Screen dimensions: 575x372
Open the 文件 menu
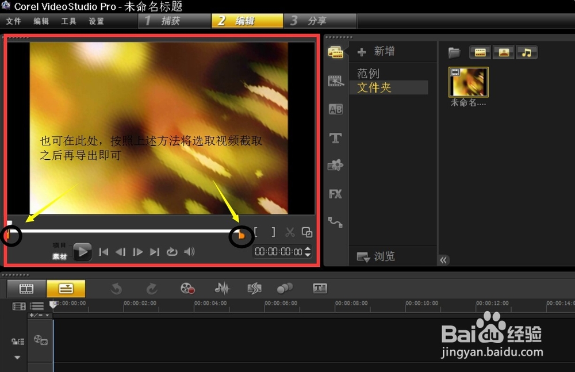14,21
